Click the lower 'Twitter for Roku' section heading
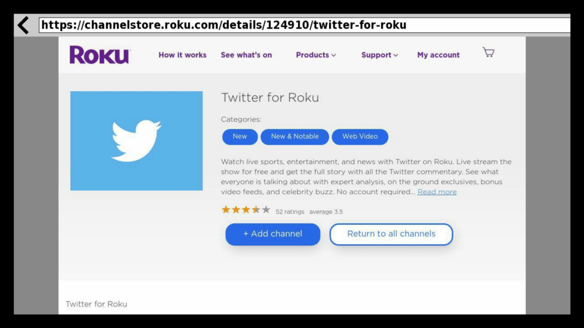Image resolution: width=584 pixels, height=328 pixels. pos(96,304)
